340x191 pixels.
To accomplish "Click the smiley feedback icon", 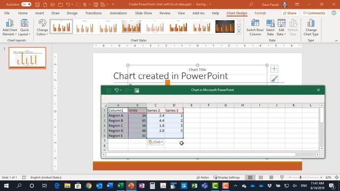I will coord(334,13).
